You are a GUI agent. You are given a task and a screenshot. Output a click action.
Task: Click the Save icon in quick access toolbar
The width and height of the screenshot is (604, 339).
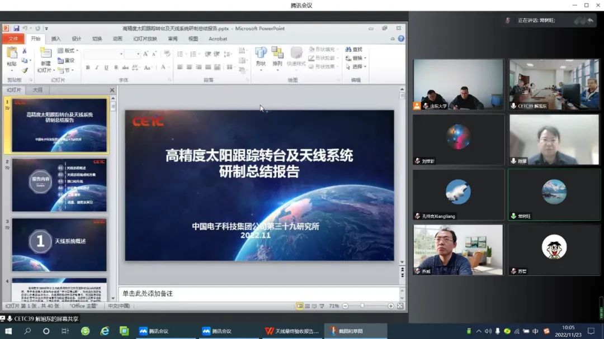click(x=16, y=28)
